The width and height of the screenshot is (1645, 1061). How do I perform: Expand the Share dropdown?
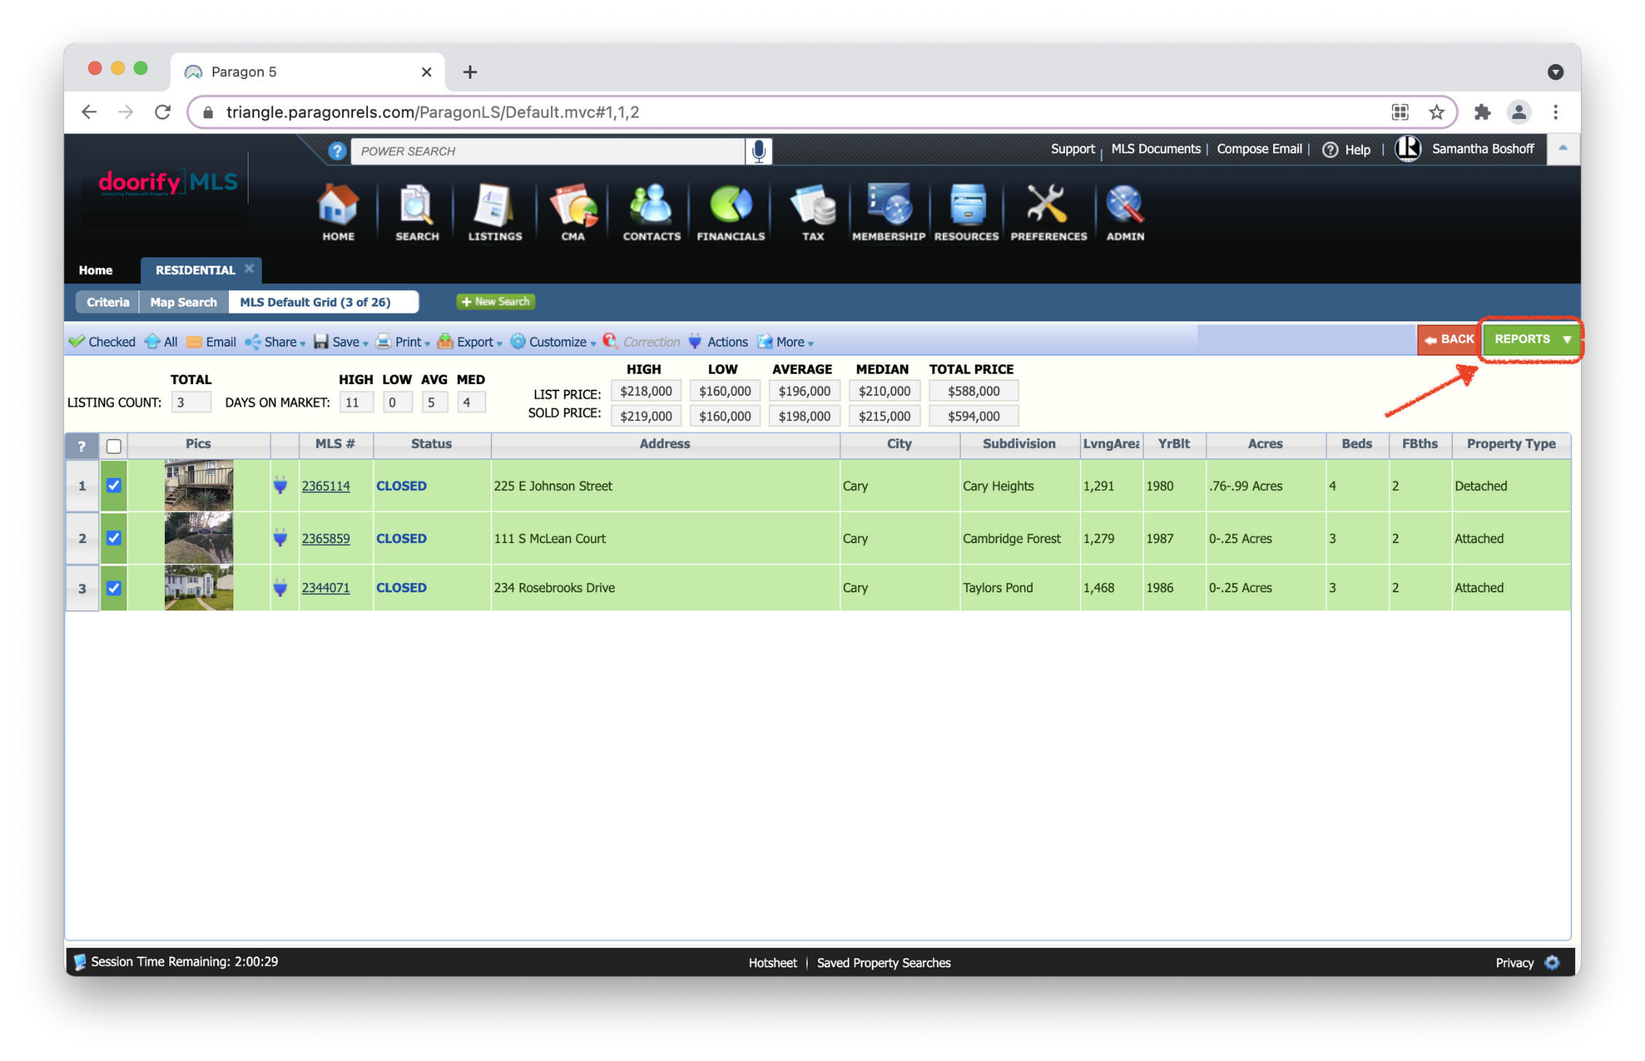276,342
